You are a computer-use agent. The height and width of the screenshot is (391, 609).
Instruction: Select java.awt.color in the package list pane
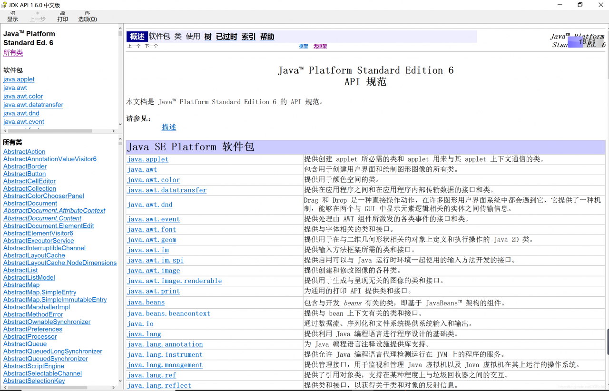23,96
